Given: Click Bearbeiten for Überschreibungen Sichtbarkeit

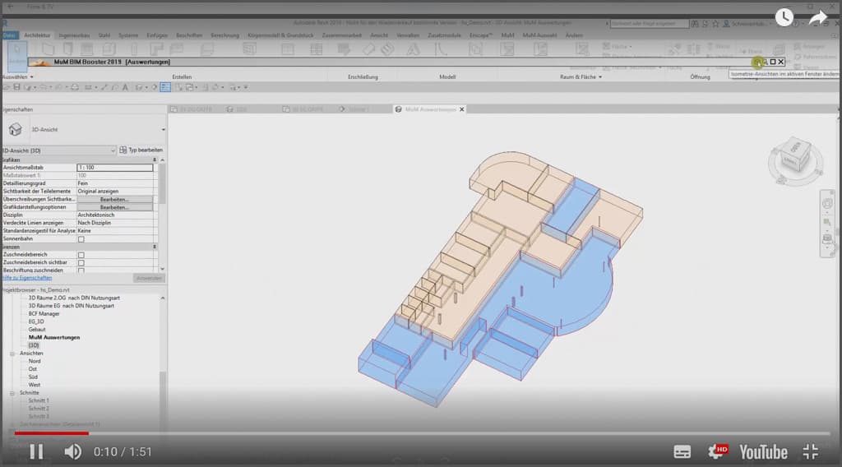Looking at the screenshot, I should 114,199.
